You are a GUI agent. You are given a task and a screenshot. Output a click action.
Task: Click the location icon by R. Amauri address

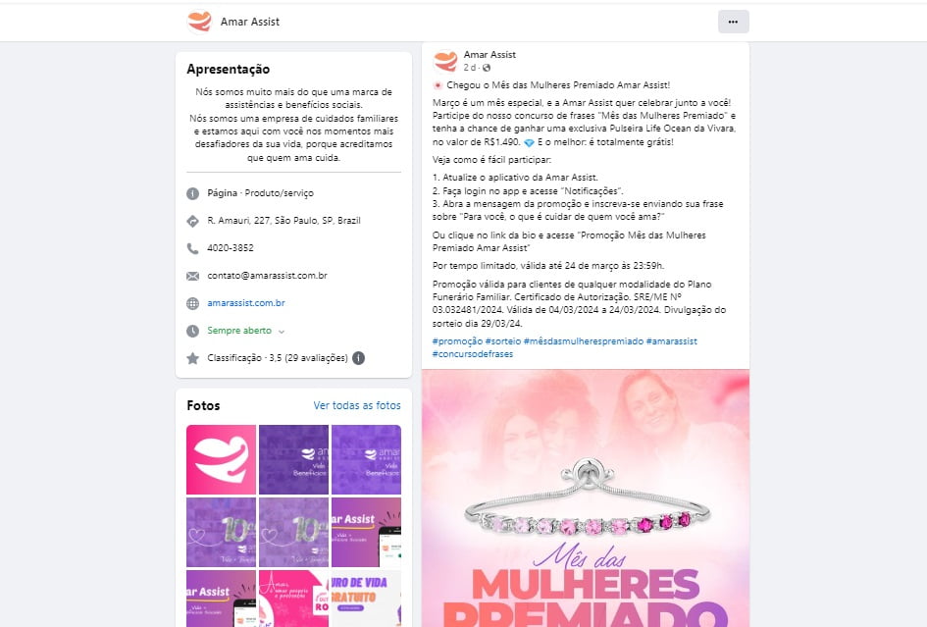(192, 221)
